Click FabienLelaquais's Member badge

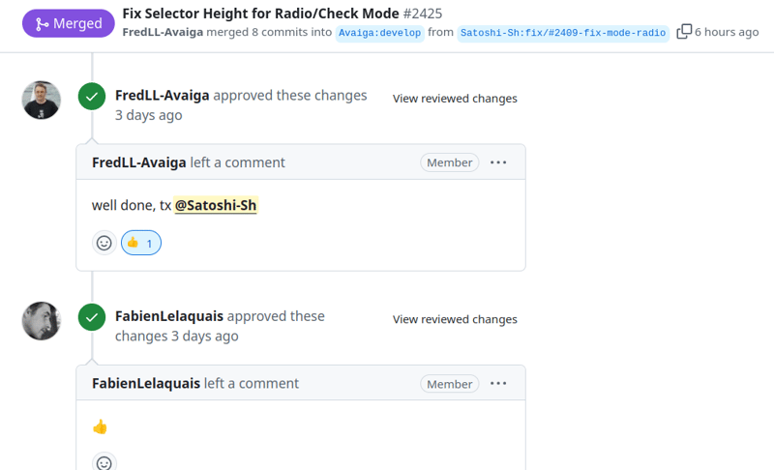click(x=450, y=384)
